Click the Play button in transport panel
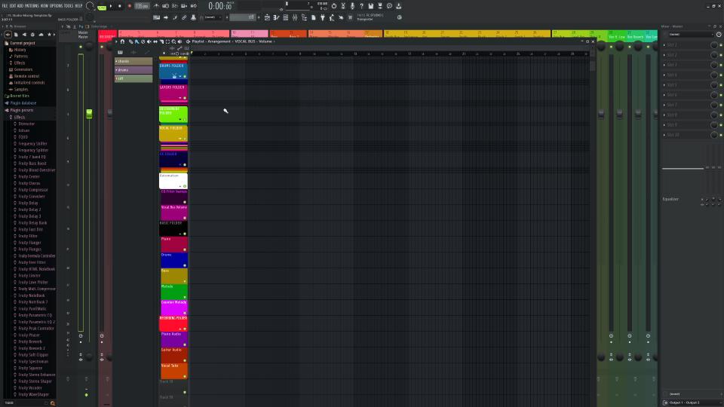 [111, 6]
